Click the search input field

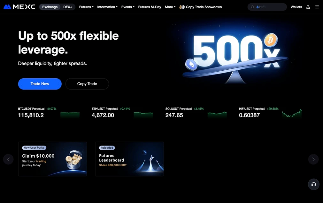coord(267,7)
